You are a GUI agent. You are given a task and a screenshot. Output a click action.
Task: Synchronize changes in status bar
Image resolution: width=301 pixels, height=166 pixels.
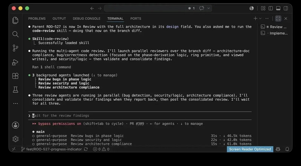tap(86, 149)
